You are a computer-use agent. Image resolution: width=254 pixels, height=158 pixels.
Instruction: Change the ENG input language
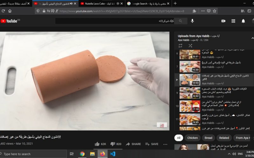tap(240, 154)
